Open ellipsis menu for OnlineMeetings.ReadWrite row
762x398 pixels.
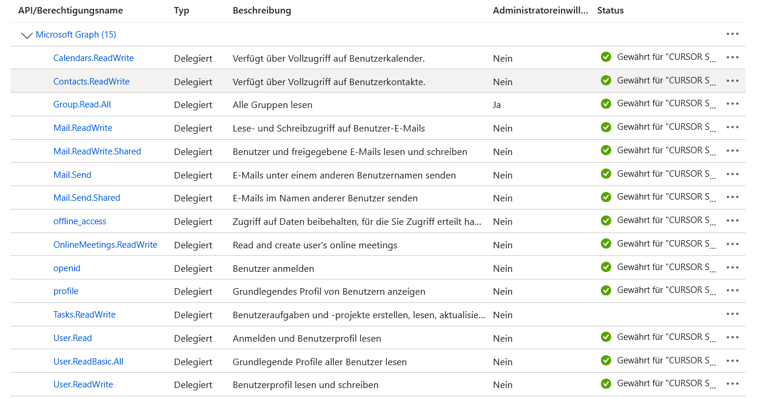(732, 244)
